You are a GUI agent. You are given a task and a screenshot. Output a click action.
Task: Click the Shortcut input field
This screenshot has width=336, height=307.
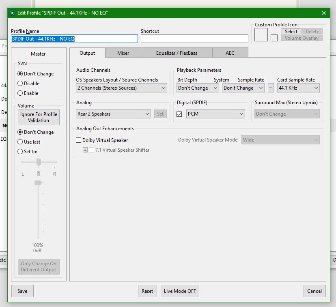click(x=194, y=39)
